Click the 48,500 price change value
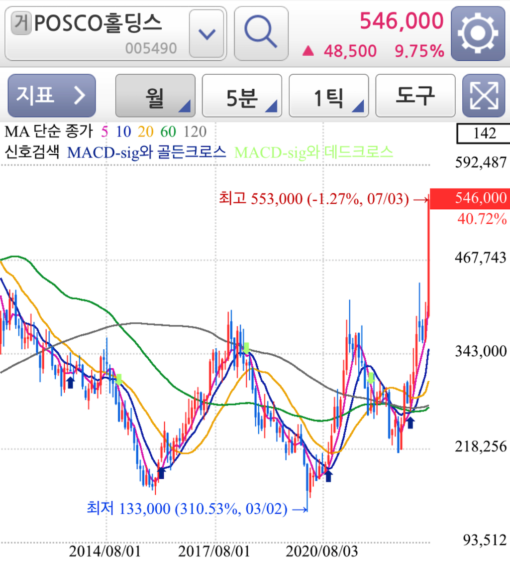Viewport: 510px width, 563px height. (350, 51)
